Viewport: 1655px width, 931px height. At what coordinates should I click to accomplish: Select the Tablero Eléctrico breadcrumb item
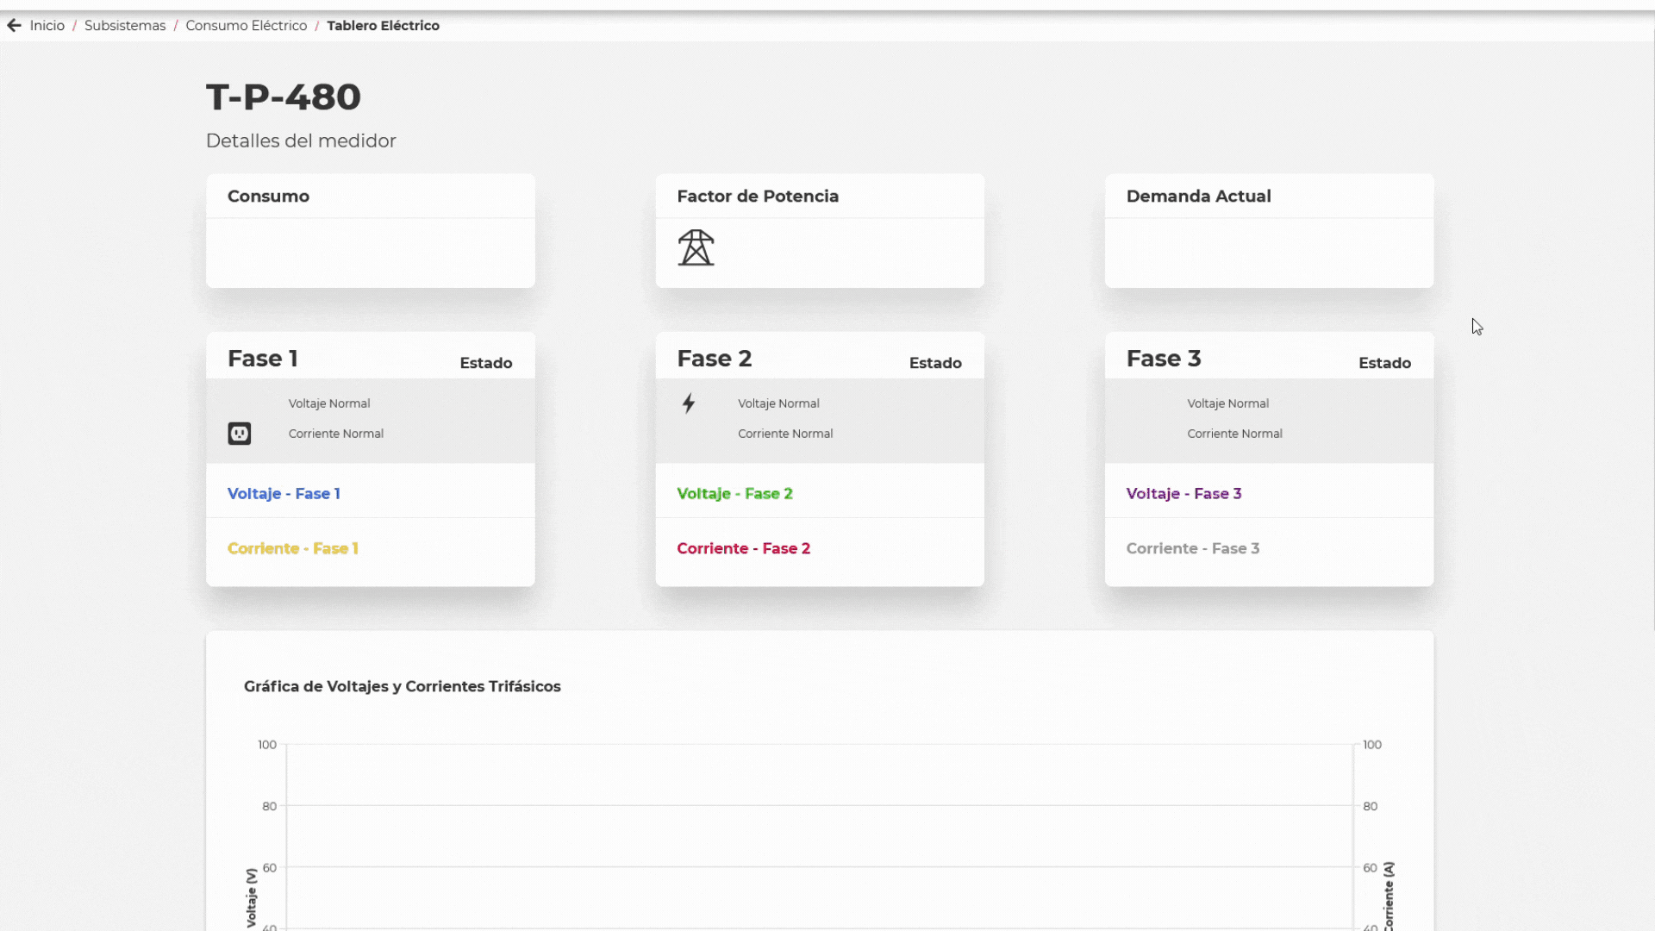click(384, 25)
